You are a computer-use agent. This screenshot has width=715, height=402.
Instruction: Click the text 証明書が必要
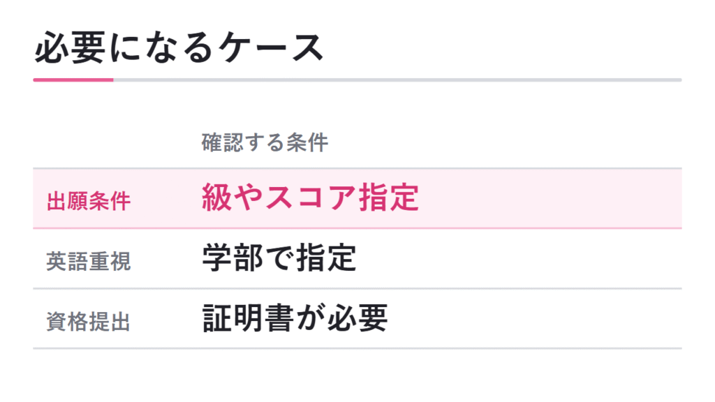295,318
